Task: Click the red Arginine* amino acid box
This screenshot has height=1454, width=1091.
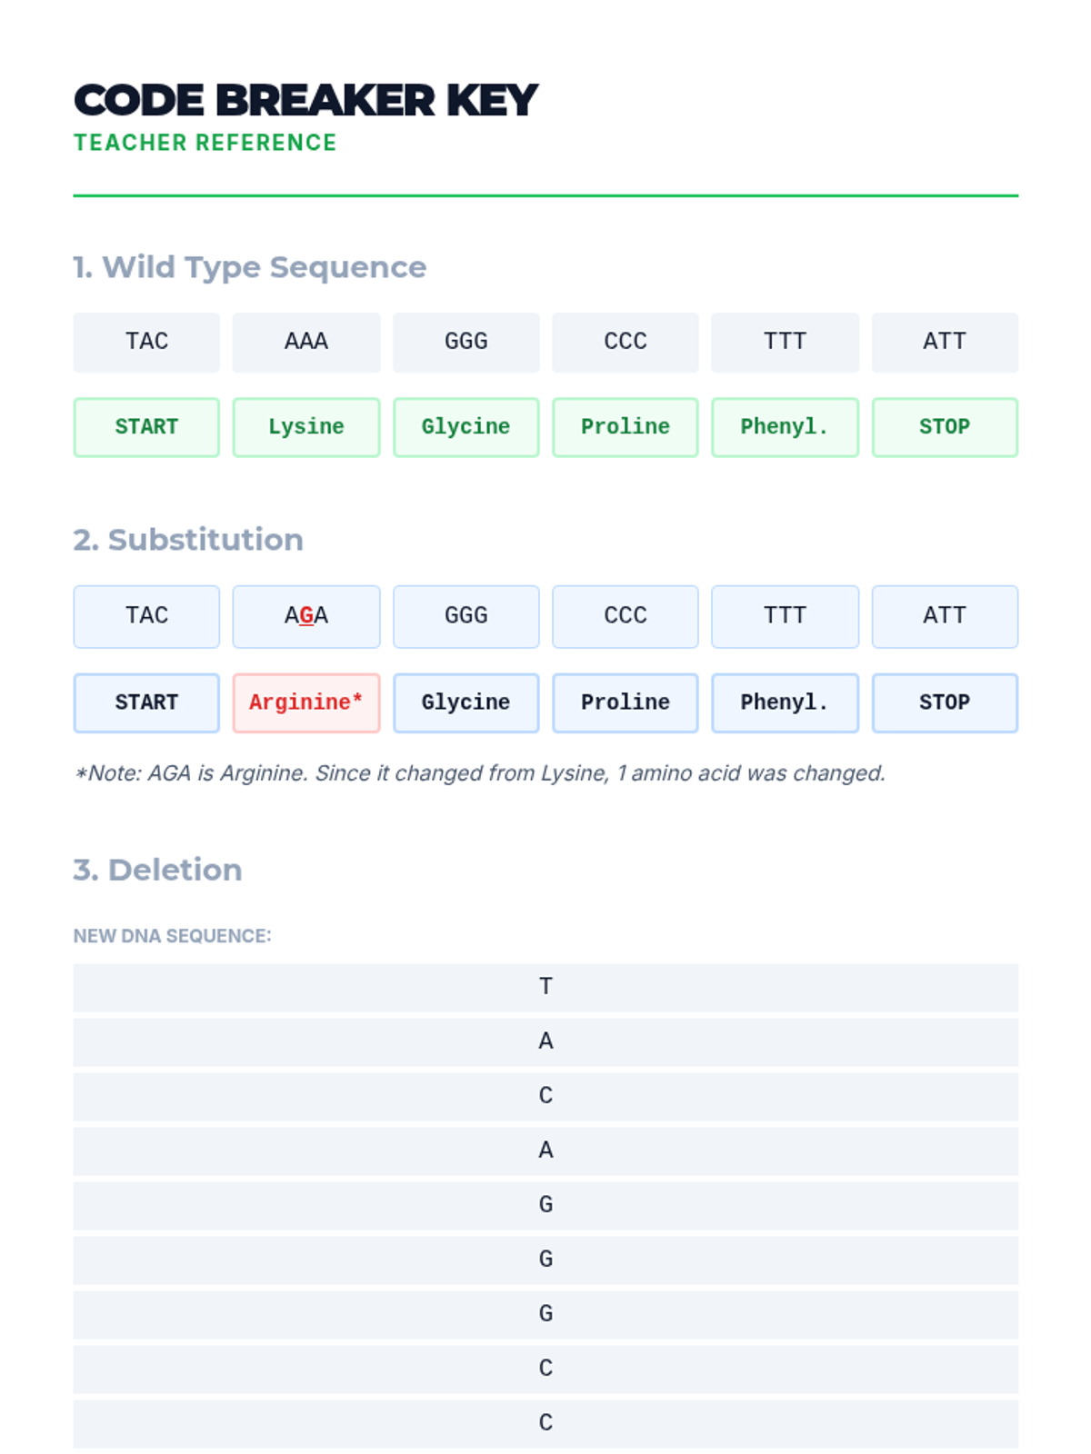Action: [x=306, y=702]
